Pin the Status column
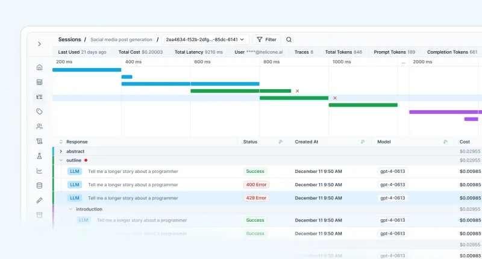Screen dimensions: 482x259 pyautogui.click(x=280, y=142)
